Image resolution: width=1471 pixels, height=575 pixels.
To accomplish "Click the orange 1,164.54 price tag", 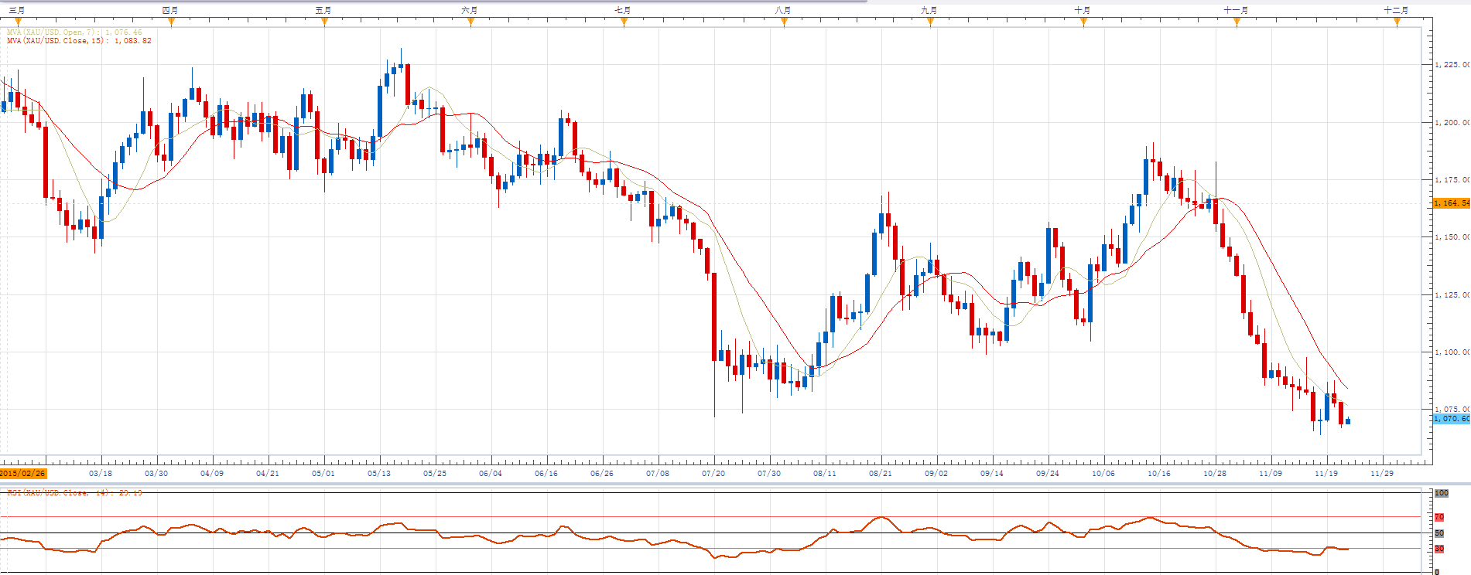I will [1451, 203].
